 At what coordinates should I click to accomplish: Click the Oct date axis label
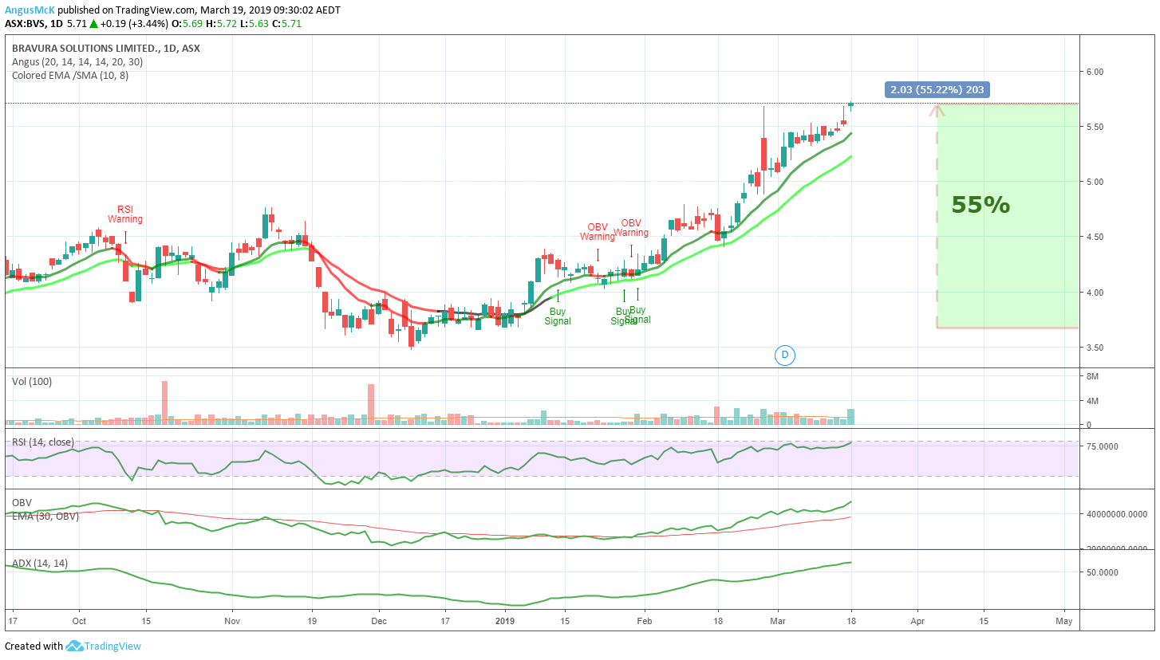[x=79, y=620]
